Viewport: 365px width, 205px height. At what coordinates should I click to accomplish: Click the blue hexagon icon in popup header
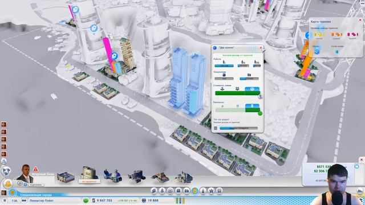point(215,48)
